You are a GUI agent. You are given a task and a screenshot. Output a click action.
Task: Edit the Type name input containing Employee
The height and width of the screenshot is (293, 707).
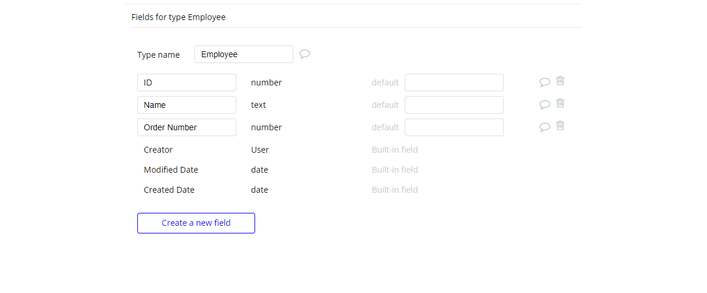pos(244,54)
